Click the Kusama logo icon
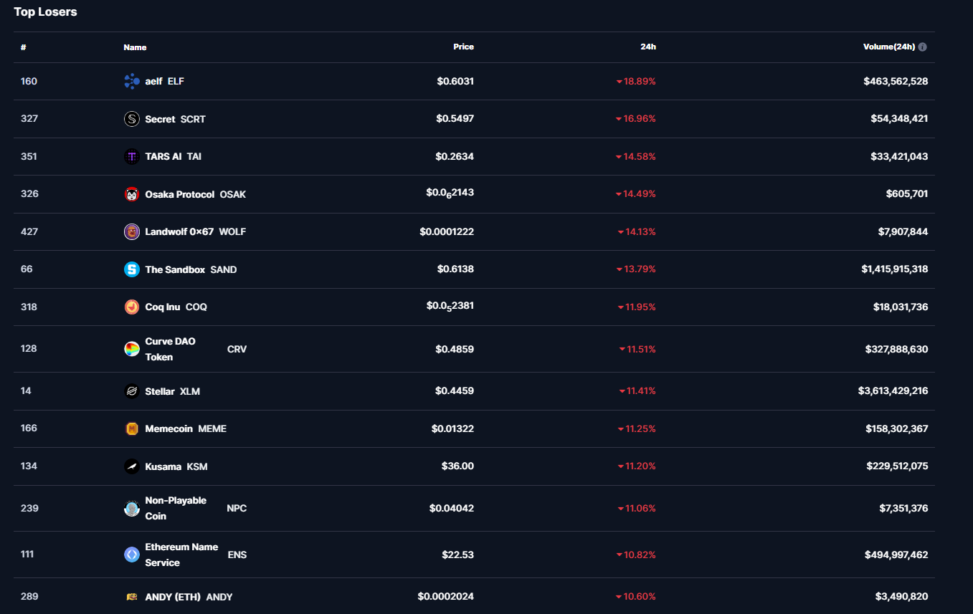Screen dimensions: 973x614 (132, 466)
